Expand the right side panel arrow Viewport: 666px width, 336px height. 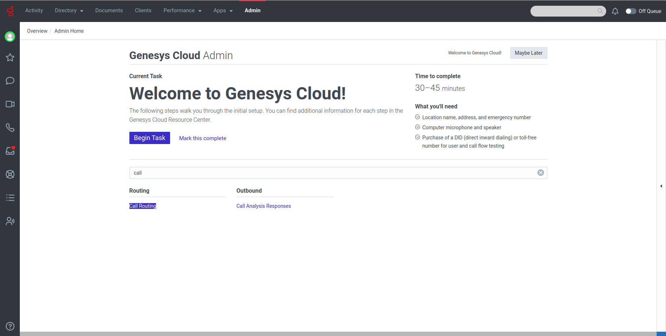661,186
